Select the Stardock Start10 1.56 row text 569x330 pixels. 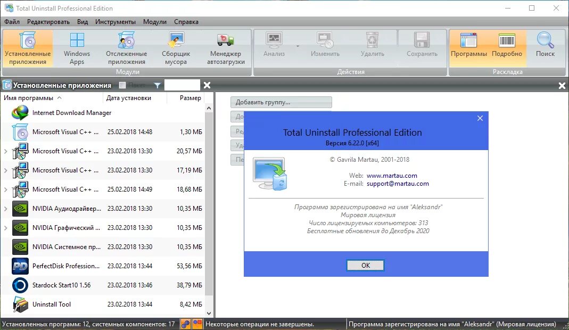tap(61, 285)
